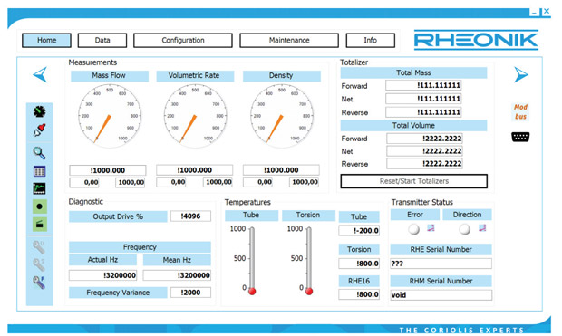This screenshot has height=336, width=562.
Task: Open the Configuration tab
Action: (183, 40)
